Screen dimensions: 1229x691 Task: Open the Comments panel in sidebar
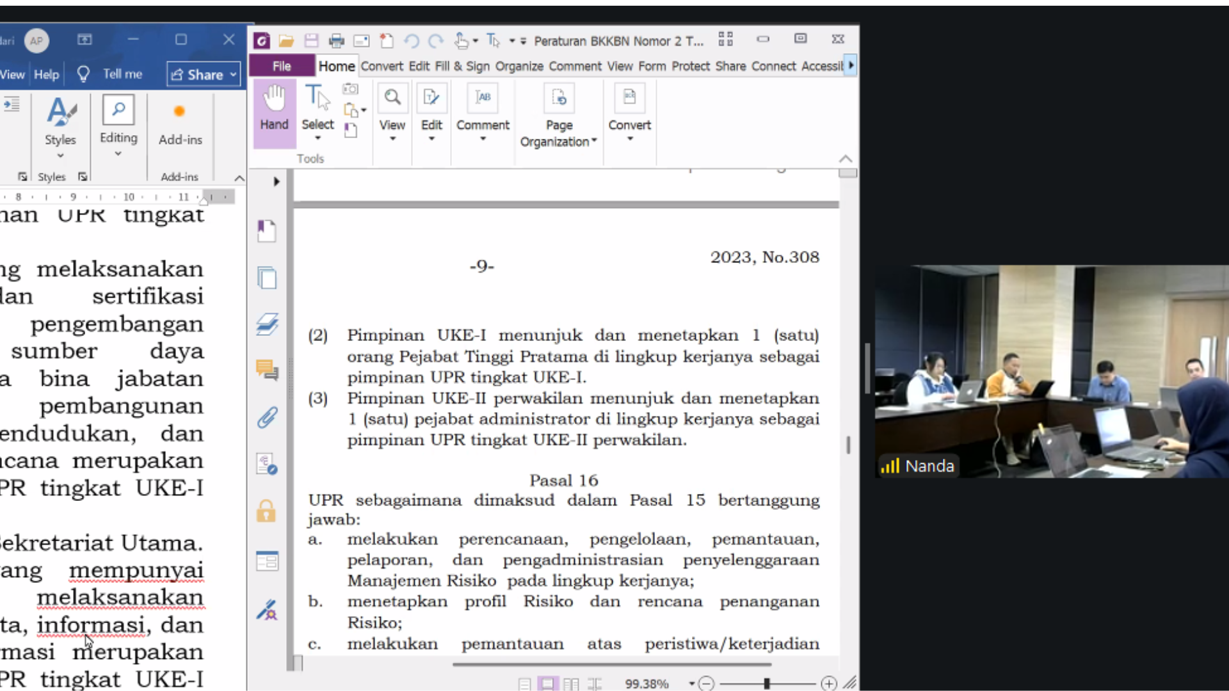tap(267, 370)
